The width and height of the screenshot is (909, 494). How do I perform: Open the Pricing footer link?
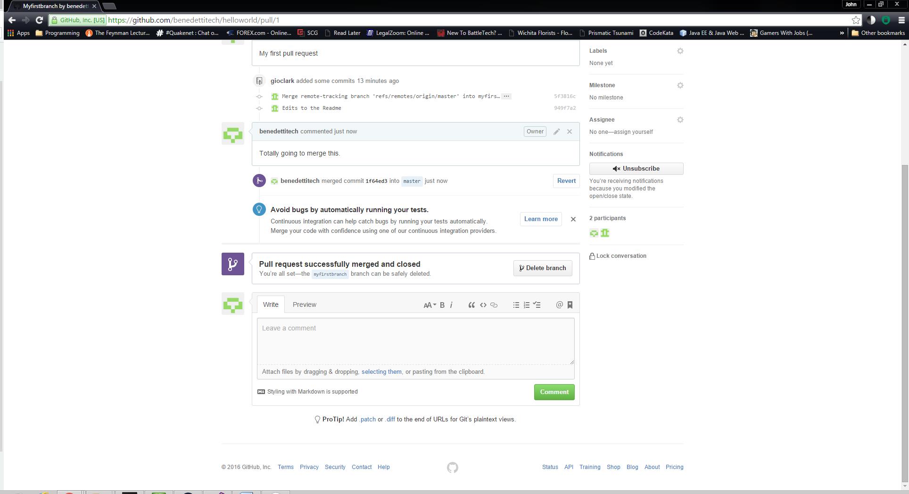coord(675,467)
